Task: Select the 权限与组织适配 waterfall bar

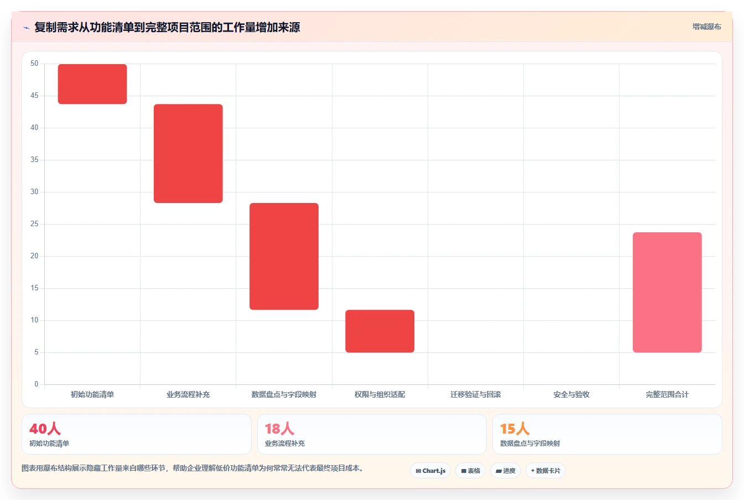Action: point(379,331)
